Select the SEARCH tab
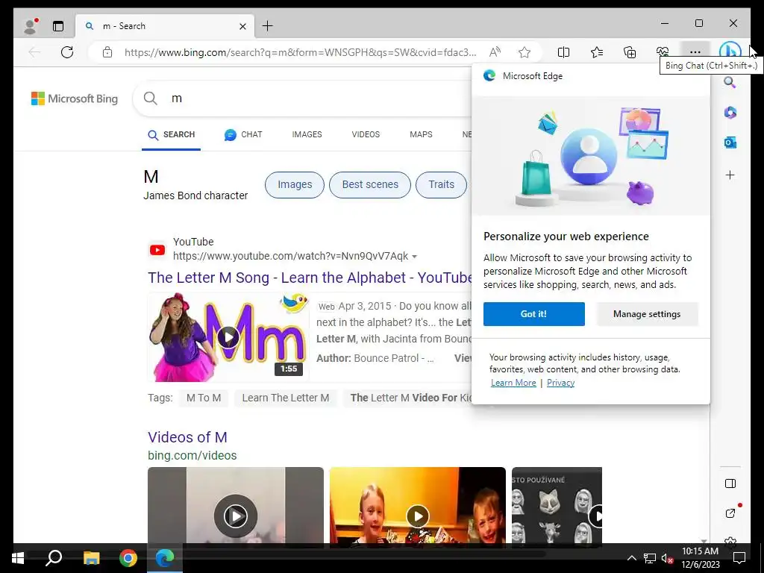The image size is (764, 573). [x=171, y=135]
